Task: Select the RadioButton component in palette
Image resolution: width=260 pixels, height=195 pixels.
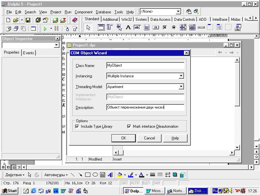Action: (174, 27)
